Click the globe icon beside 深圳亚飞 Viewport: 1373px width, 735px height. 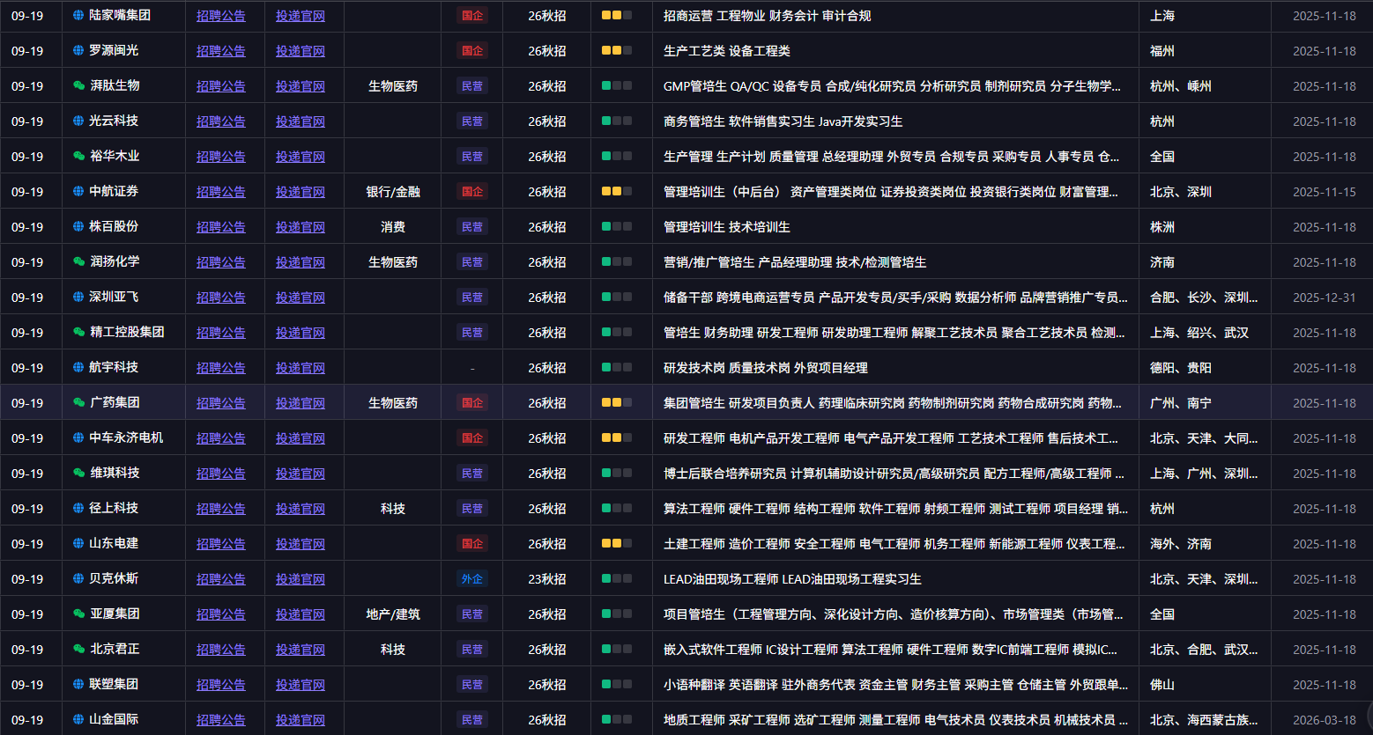pyautogui.click(x=78, y=297)
